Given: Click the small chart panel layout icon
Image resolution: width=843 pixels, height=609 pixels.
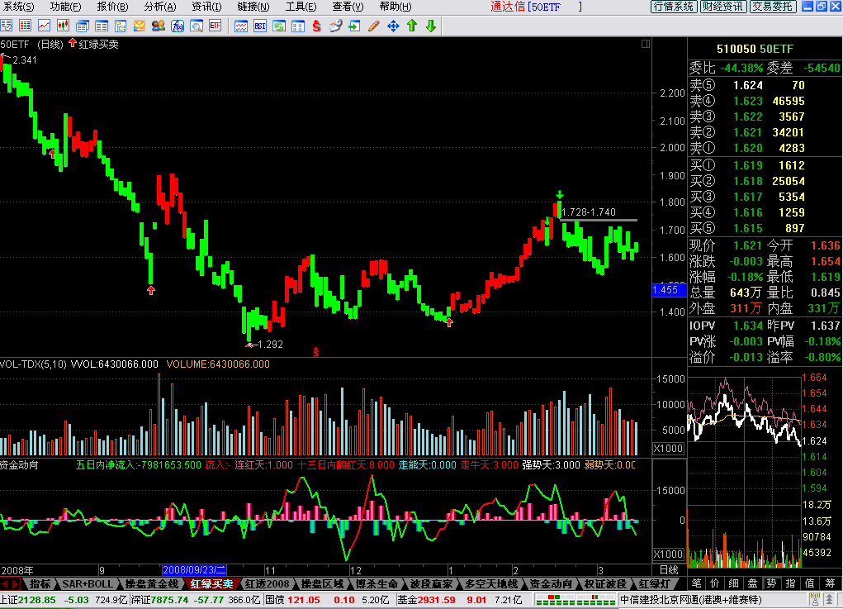Looking at the screenshot, I should click(x=646, y=44).
